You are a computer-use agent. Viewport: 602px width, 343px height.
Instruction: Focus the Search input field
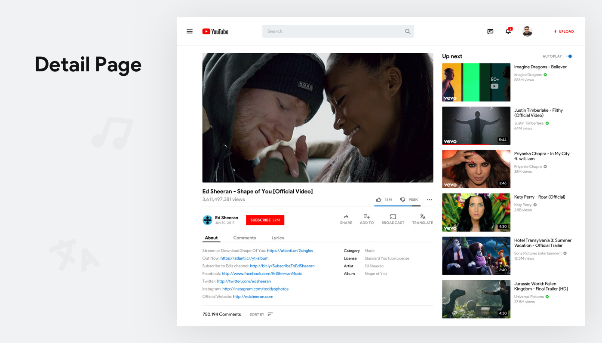tap(338, 31)
